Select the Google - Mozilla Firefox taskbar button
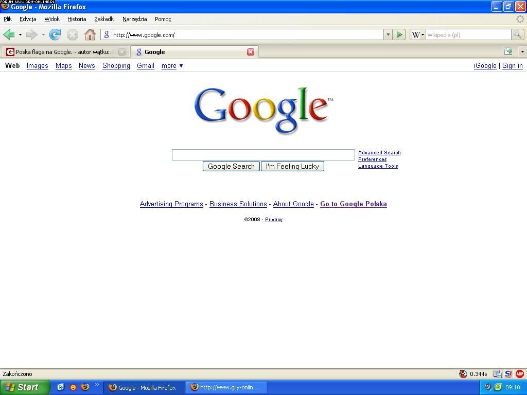Image resolution: width=527 pixels, height=395 pixels. tap(144, 387)
